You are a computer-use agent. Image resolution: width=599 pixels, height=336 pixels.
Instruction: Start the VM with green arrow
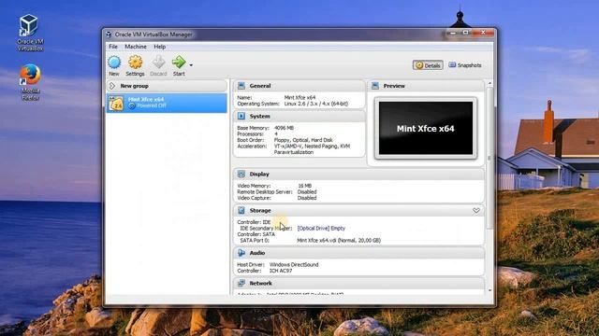click(179, 63)
